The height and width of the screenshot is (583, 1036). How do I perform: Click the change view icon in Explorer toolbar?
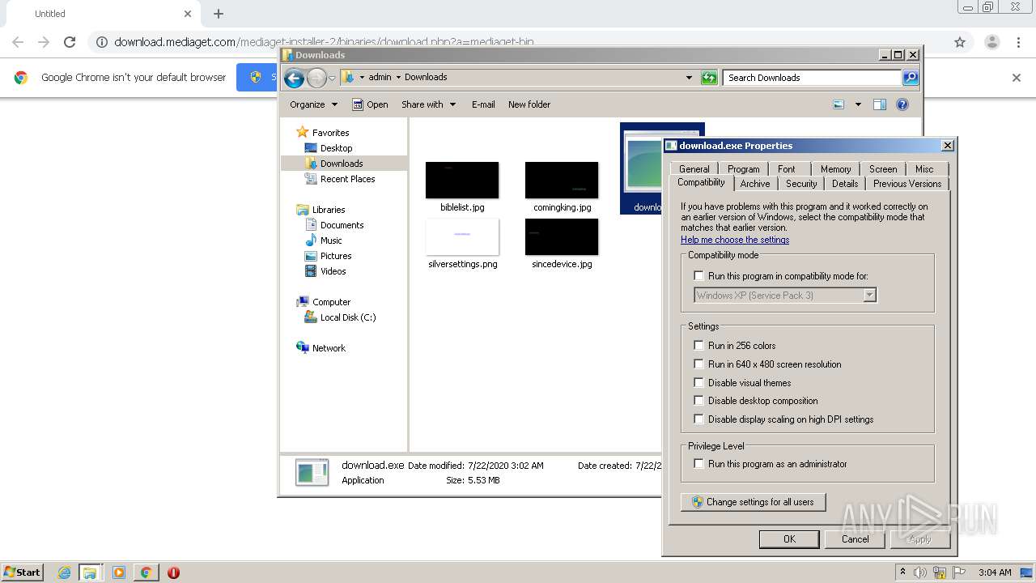(839, 104)
